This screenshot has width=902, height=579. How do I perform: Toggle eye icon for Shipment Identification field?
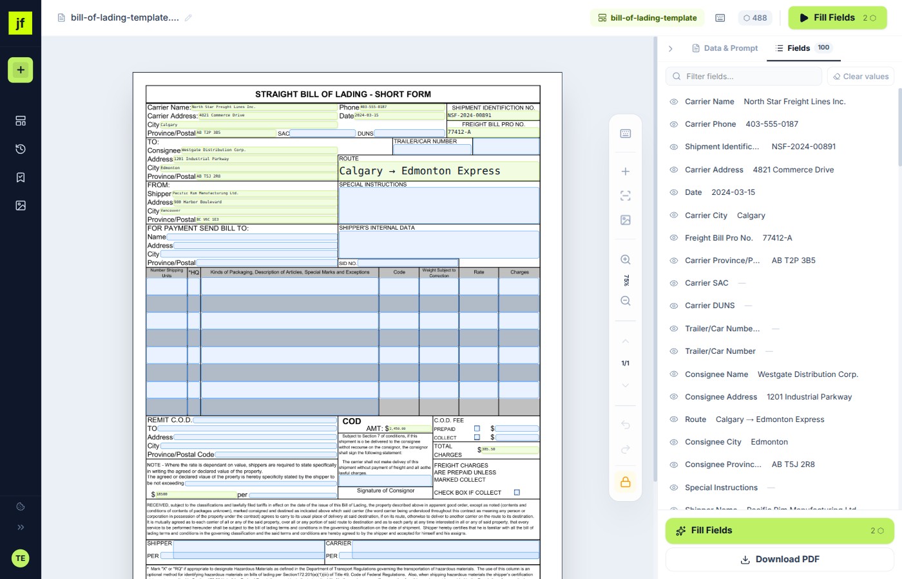click(674, 147)
